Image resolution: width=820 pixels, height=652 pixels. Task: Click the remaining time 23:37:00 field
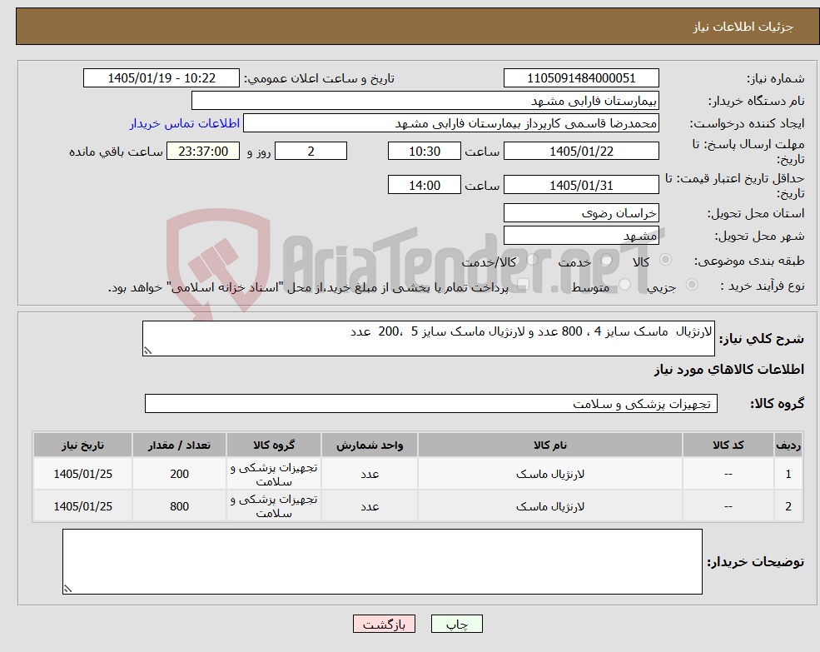(x=203, y=152)
